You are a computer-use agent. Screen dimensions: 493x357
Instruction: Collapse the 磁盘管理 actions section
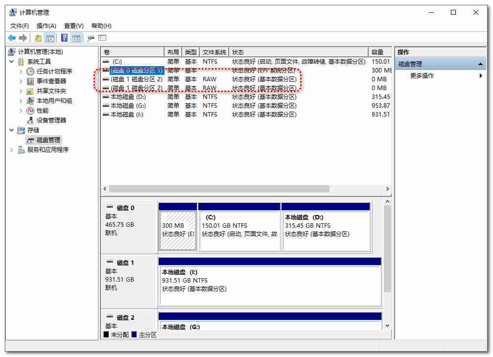click(x=481, y=64)
